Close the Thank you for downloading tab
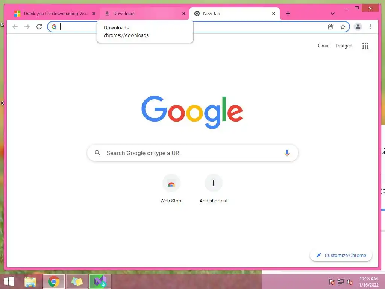Viewport: 385px width, 289px height. coord(94,14)
